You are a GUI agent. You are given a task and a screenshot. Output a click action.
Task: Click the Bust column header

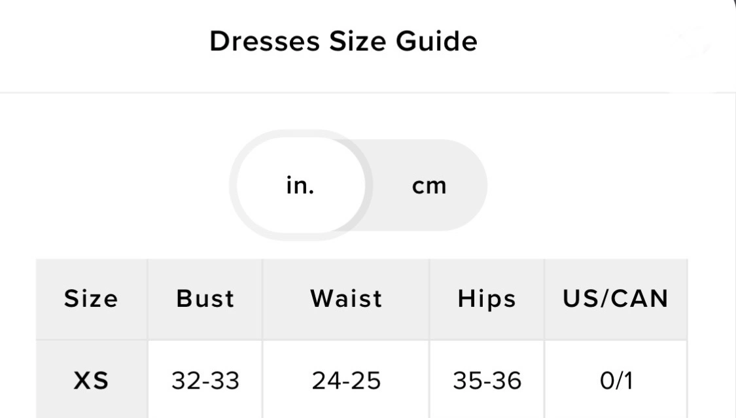tap(205, 299)
